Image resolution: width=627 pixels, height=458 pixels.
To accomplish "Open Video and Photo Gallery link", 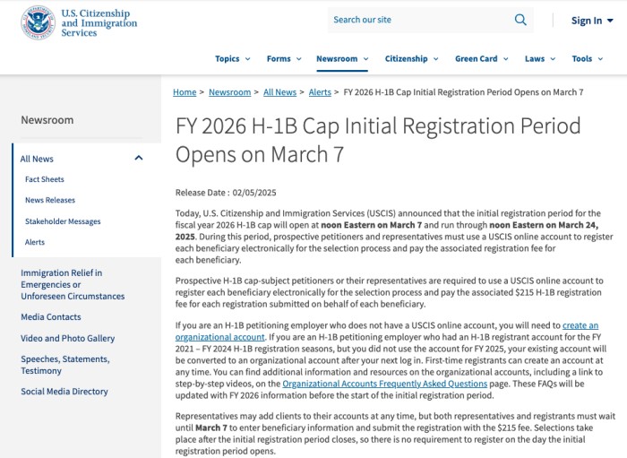I will (68, 339).
